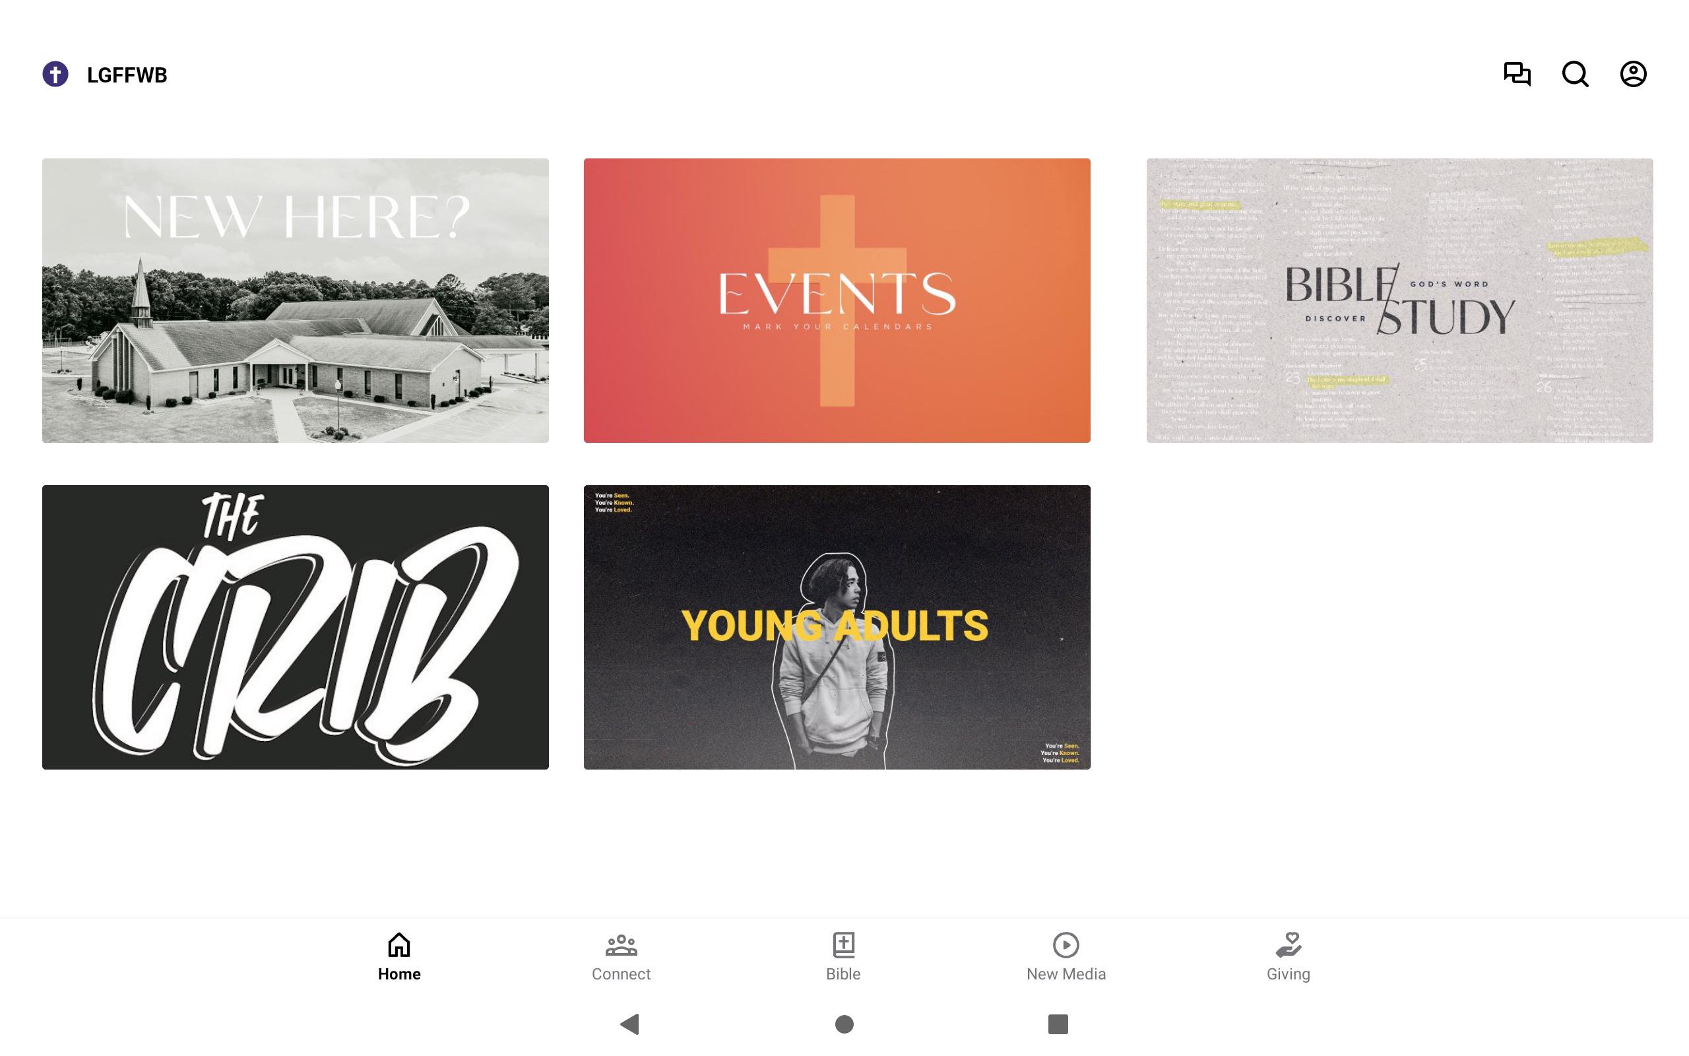Tap the LGFFWB title text
The width and height of the screenshot is (1689, 1056).
(x=127, y=75)
